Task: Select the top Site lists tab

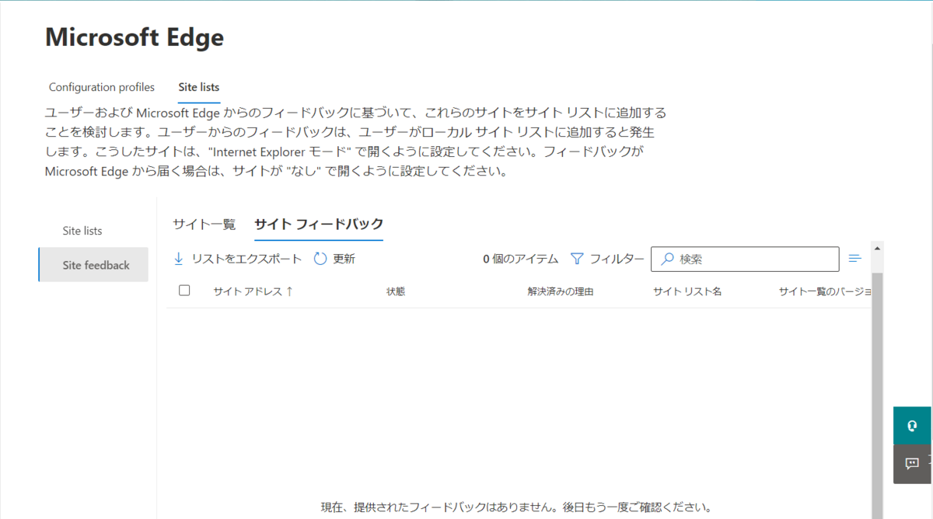Action: (199, 87)
